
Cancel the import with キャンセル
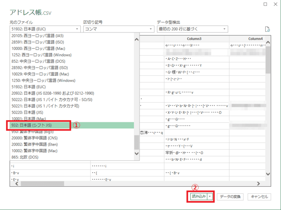coord(259,197)
